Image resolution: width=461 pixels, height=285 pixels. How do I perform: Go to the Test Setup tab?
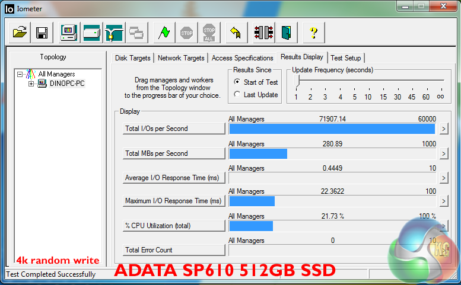point(346,58)
